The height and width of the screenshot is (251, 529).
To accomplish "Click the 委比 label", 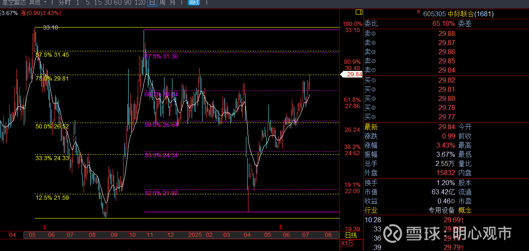I will point(371,24).
